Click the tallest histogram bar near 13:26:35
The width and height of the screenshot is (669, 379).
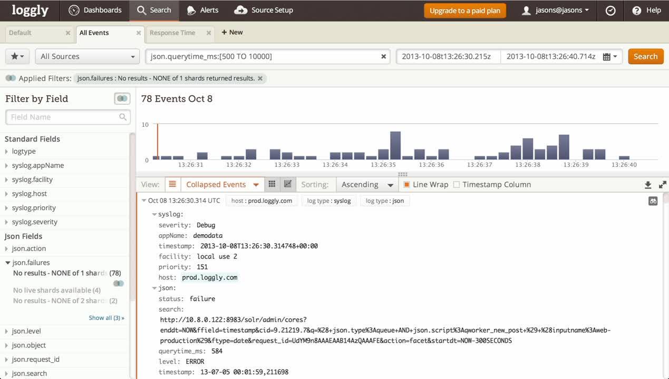click(395, 145)
